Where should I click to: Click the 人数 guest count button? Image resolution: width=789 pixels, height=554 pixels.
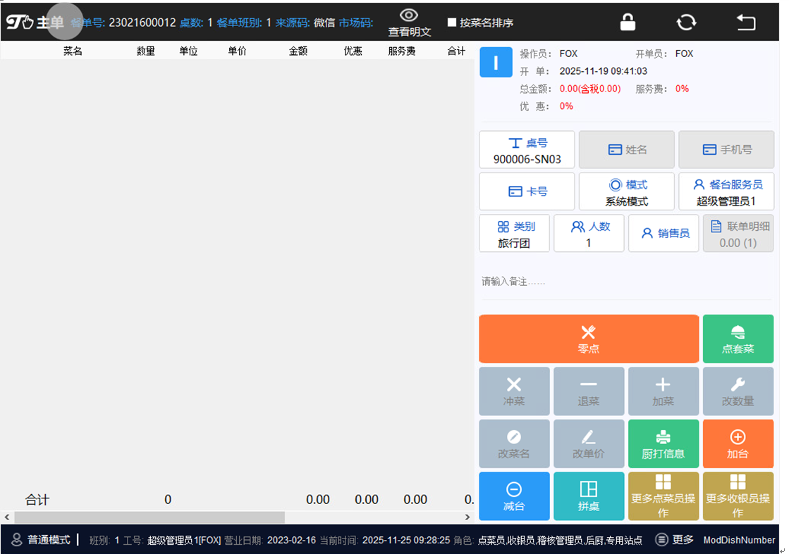[589, 234]
